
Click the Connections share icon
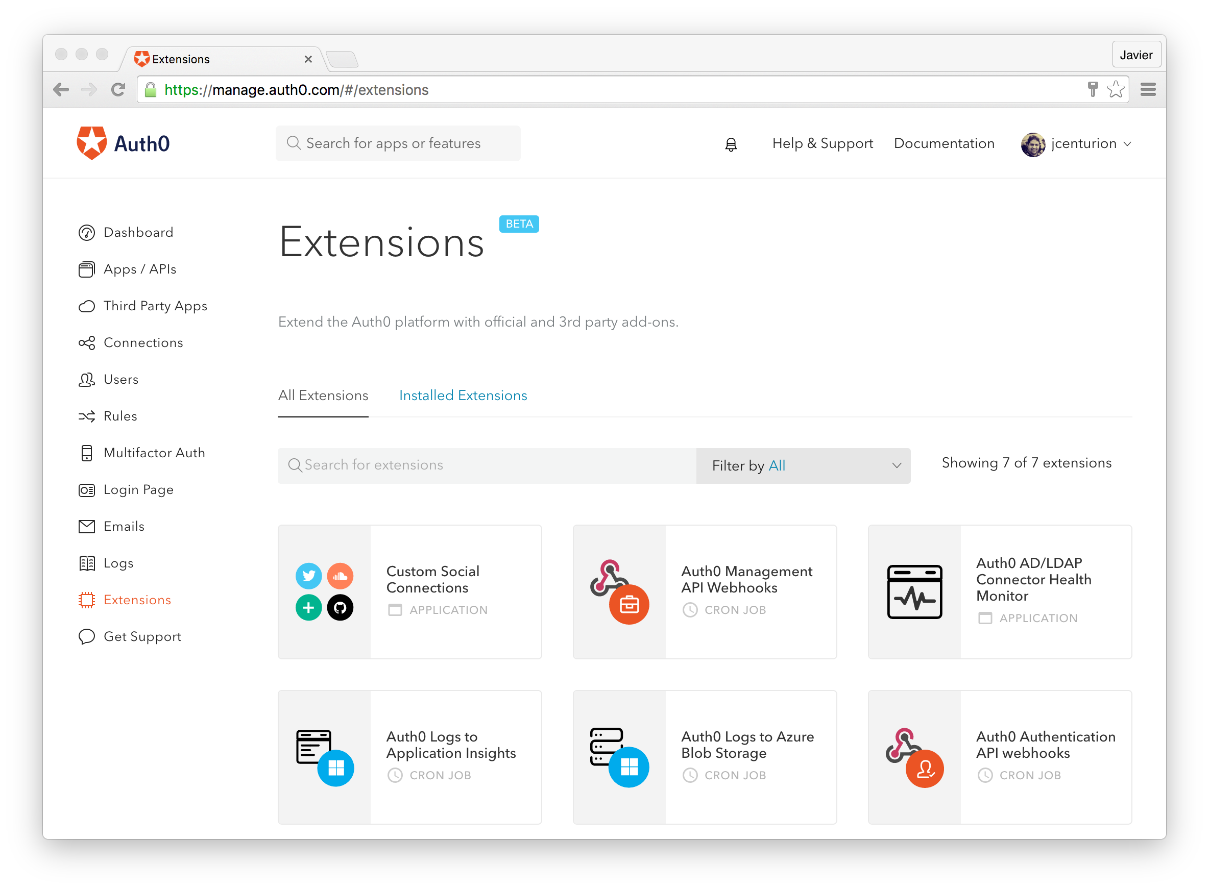click(x=86, y=342)
